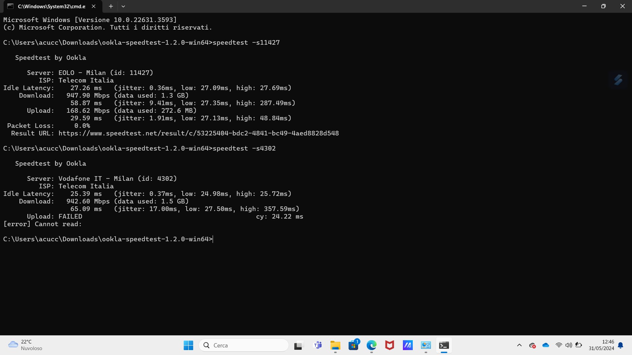The height and width of the screenshot is (355, 632).
Task: Close the cmd.exe terminal tab
Action: pyautogui.click(x=93, y=6)
